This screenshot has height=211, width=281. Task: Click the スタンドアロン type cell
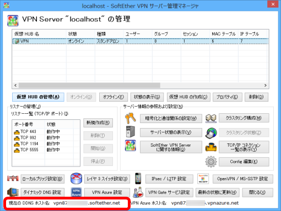pyautogui.click(x=109, y=41)
